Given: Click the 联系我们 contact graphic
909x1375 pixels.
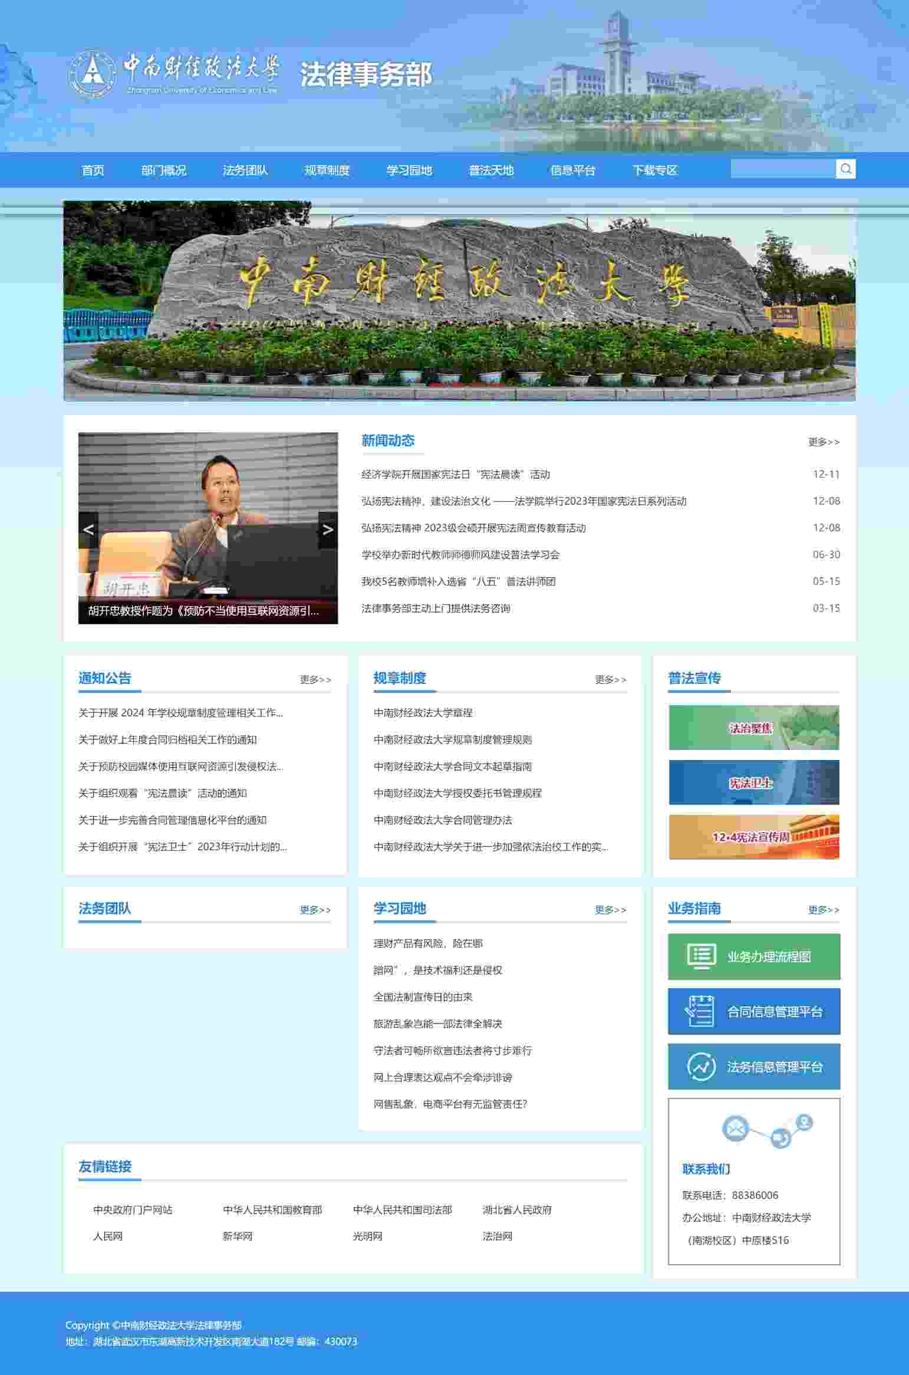Looking at the screenshot, I should 766,1130.
